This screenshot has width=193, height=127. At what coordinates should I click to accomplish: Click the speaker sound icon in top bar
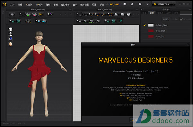125,4
